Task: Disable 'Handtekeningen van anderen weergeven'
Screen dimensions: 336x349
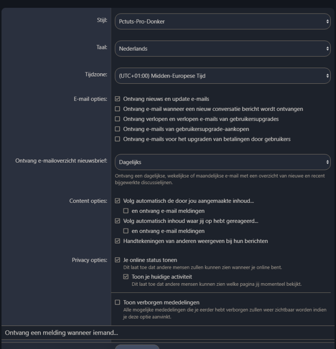Action: [118, 241]
